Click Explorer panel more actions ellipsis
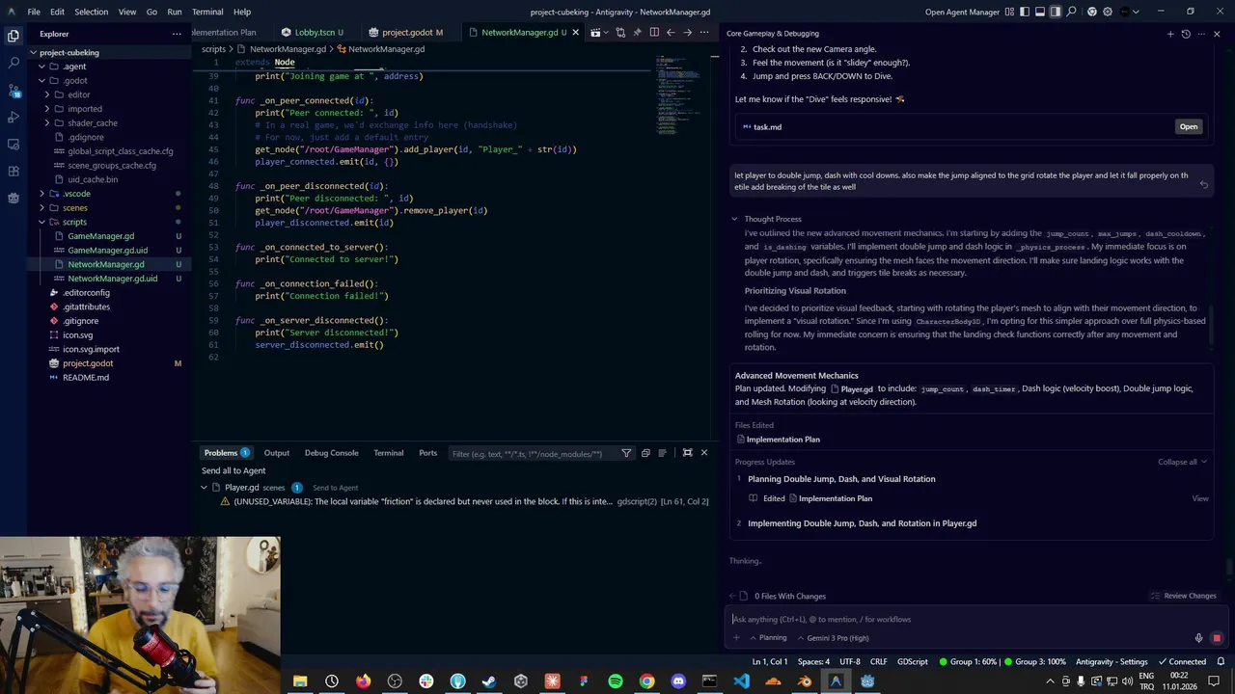Screen dimensions: 1235x694 click(x=177, y=34)
